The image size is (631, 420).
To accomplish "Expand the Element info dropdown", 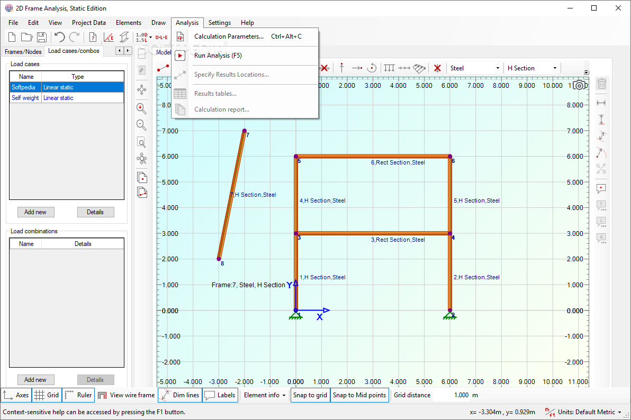I will click(x=265, y=395).
